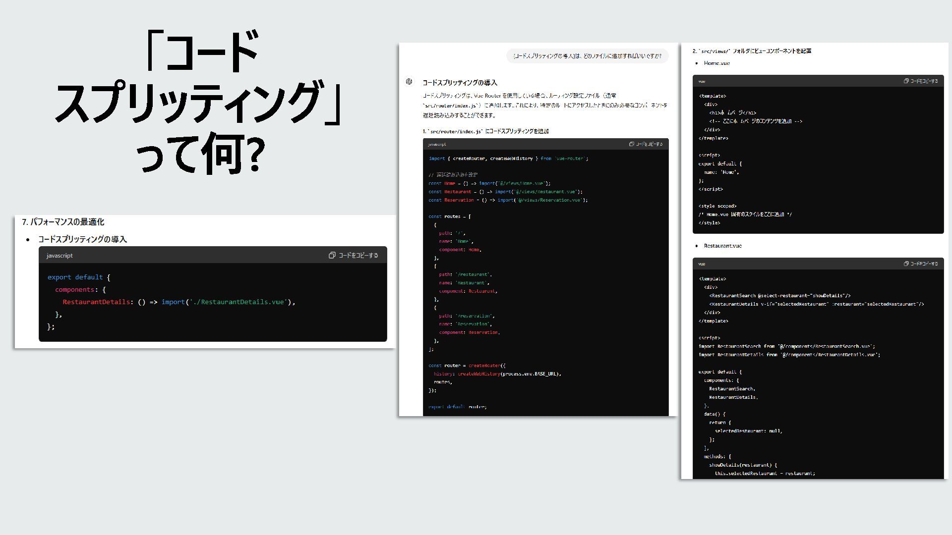The height and width of the screenshot is (535, 952).
Task: Click the 'Home.vue' bullet item
Action: coord(716,63)
